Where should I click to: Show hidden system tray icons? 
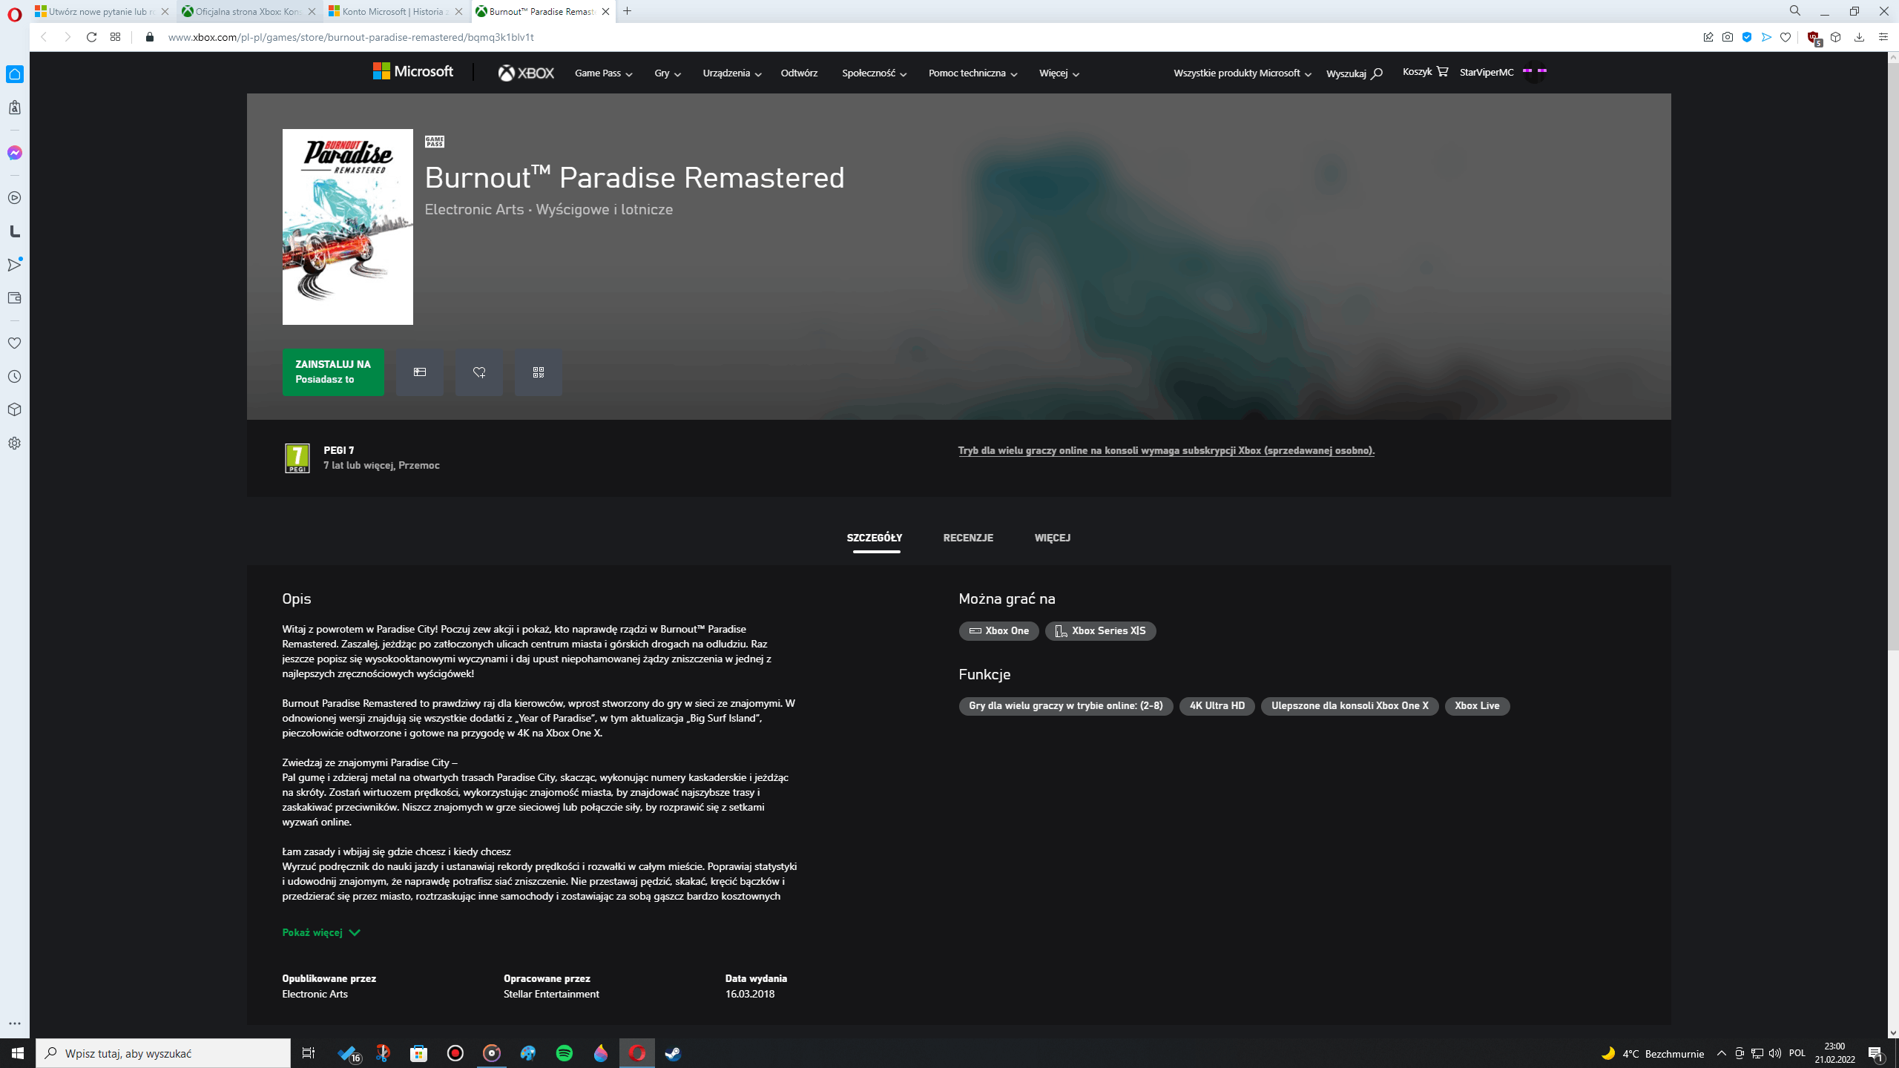click(1721, 1053)
